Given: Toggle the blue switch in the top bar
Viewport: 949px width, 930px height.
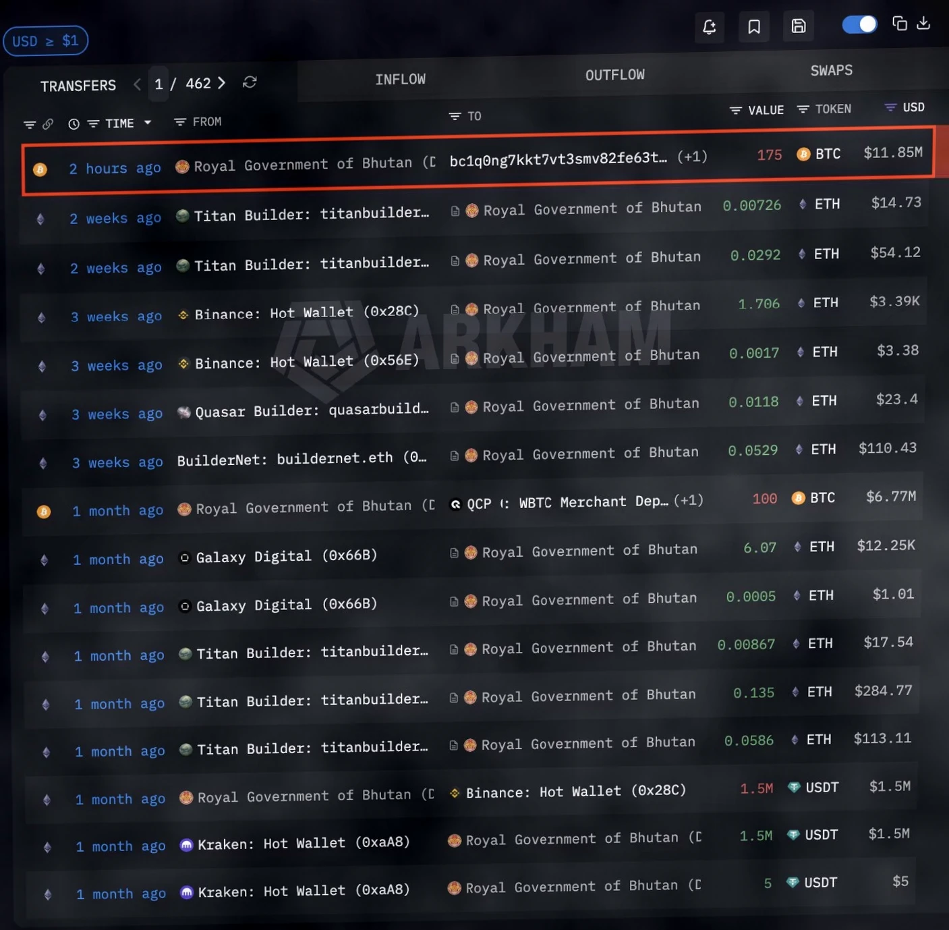Looking at the screenshot, I should click(x=859, y=24).
